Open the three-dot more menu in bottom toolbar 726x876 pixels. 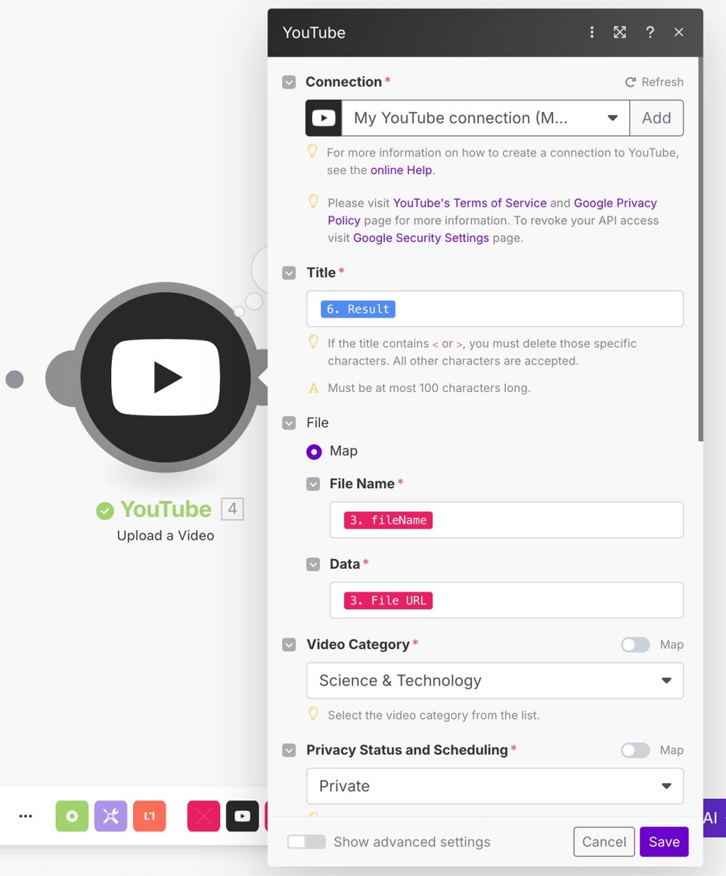pyautogui.click(x=26, y=816)
